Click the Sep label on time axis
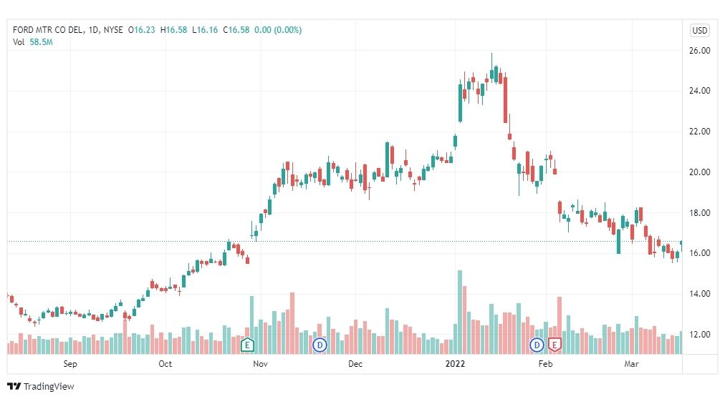The height and width of the screenshot is (399, 725). (69, 364)
